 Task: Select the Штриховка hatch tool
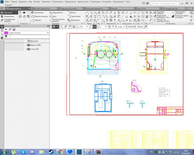tap(73, 20)
